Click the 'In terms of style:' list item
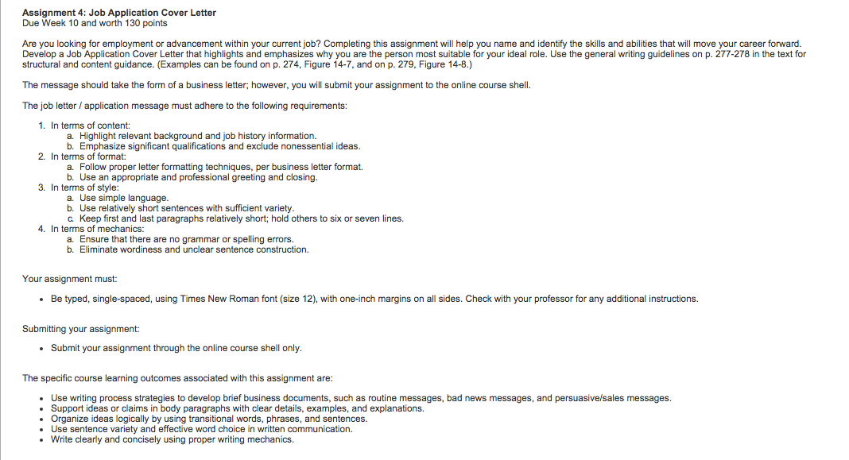This screenshot has height=460, width=849. (84, 187)
